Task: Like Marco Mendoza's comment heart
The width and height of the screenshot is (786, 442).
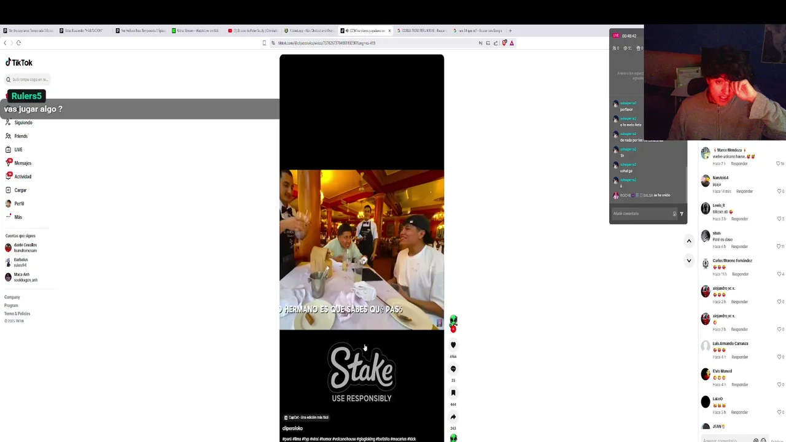Action: [779, 164]
